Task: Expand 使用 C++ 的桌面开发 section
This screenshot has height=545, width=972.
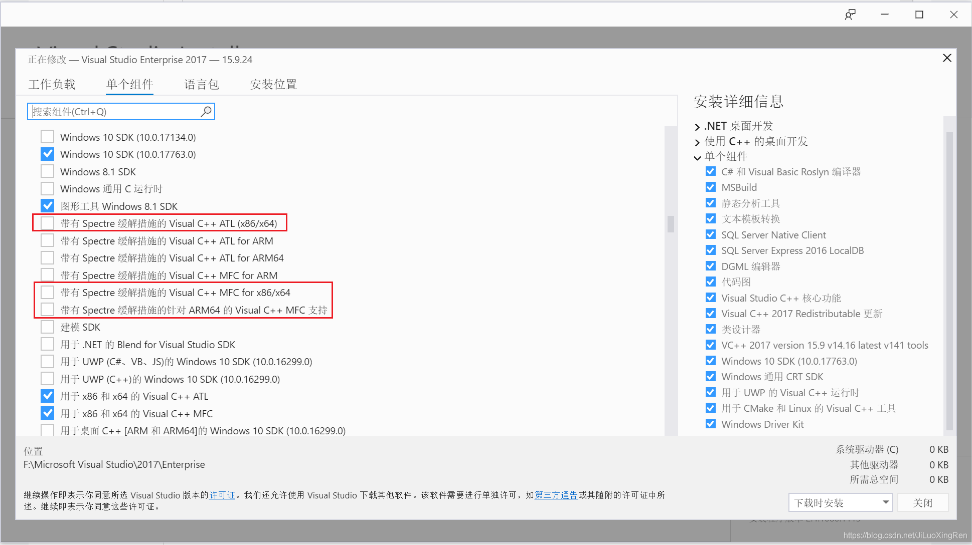Action: (697, 142)
